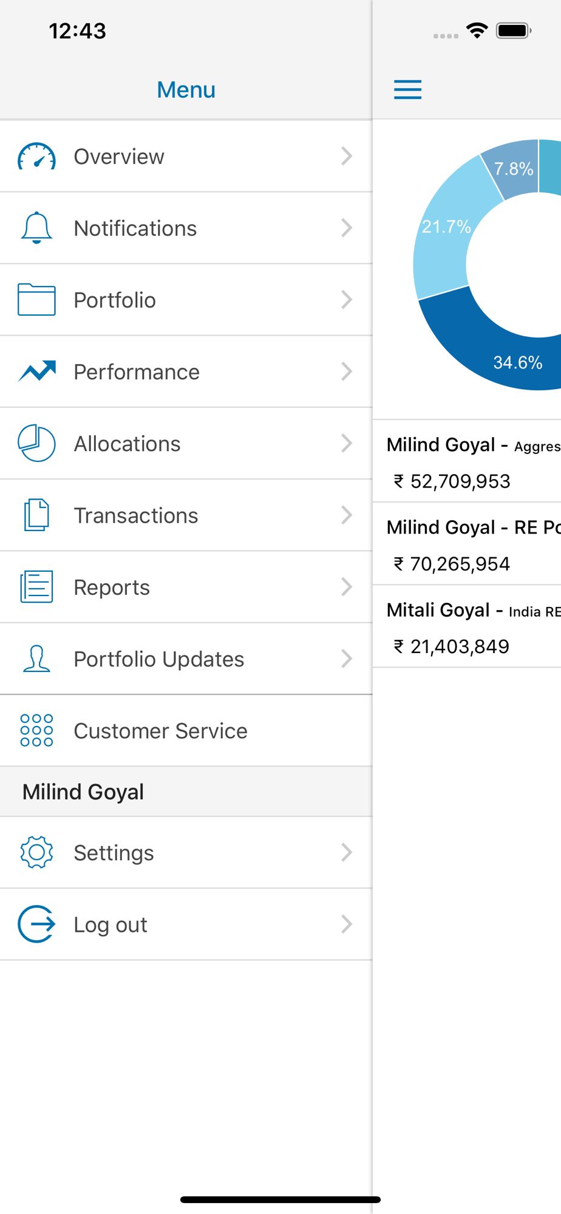Tap the Reports list icon

pyautogui.click(x=36, y=587)
